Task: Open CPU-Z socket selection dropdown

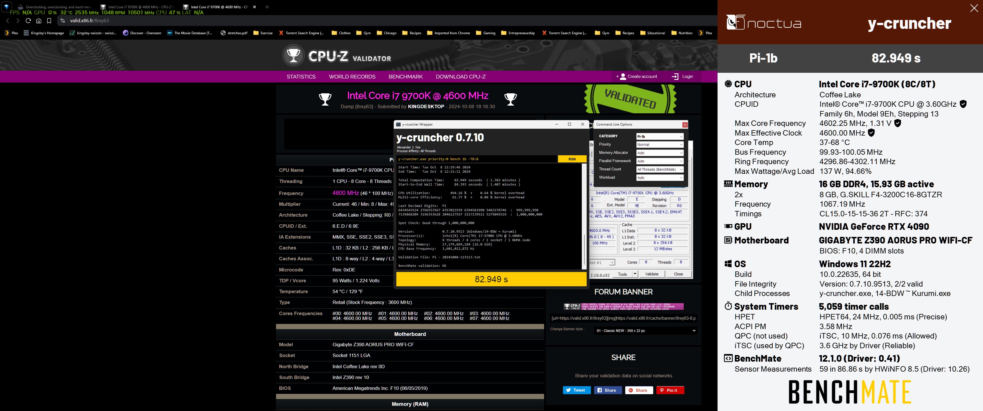Action: click(x=612, y=263)
